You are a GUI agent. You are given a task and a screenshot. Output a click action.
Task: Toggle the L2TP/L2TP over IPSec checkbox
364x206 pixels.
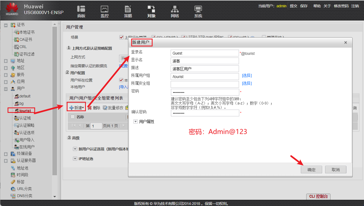coord(183,37)
